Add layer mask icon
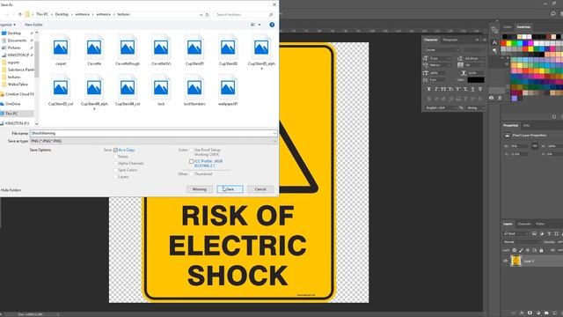 click(530, 313)
